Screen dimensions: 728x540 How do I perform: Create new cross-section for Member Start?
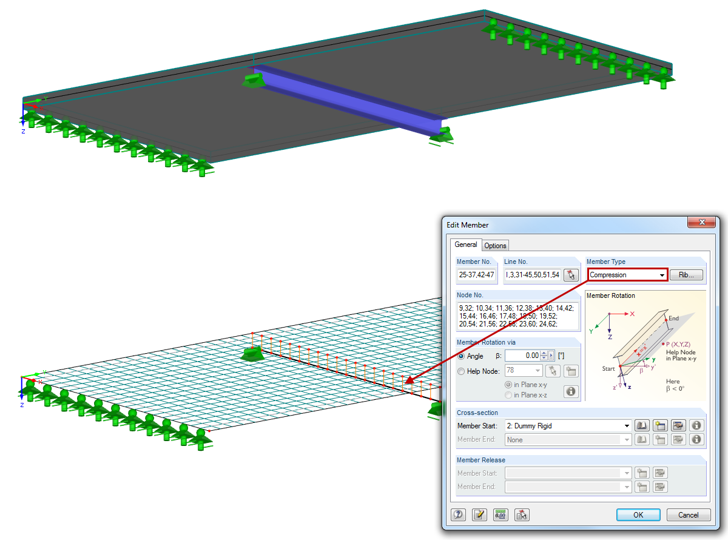point(660,425)
